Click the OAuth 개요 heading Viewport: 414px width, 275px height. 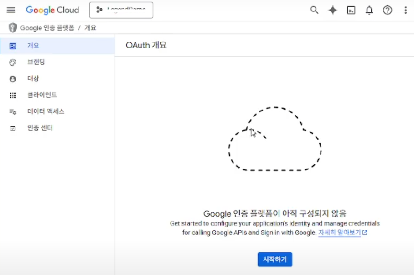[x=146, y=45]
